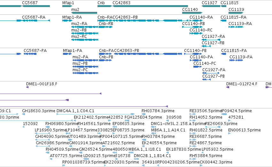Open the CG1140-PB protein label
Viewport: 272px width, 167px height.
195,51
